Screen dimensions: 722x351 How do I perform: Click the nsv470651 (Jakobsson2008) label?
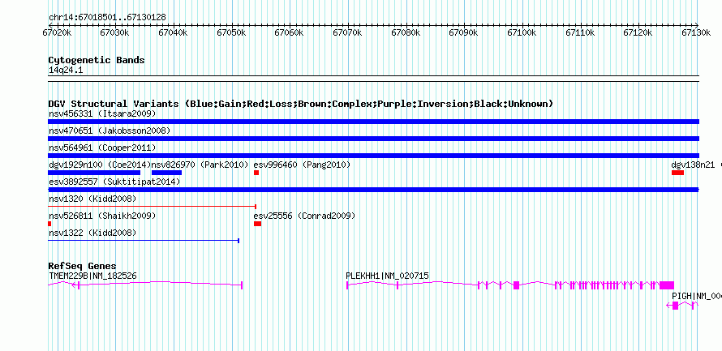[x=110, y=131]
